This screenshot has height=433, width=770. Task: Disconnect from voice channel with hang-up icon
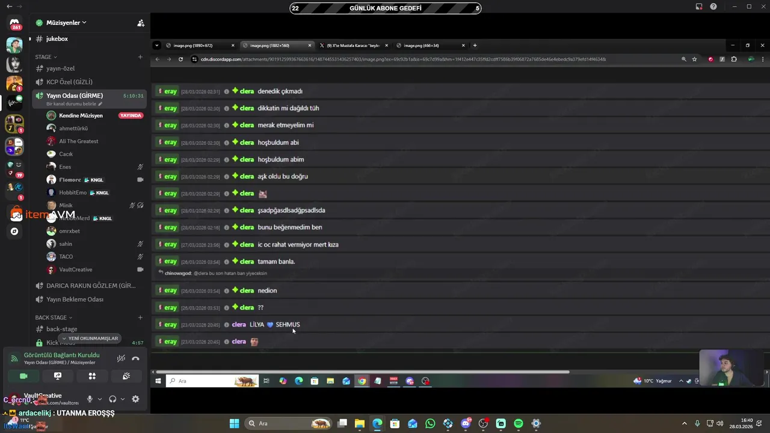coord(136,358)
